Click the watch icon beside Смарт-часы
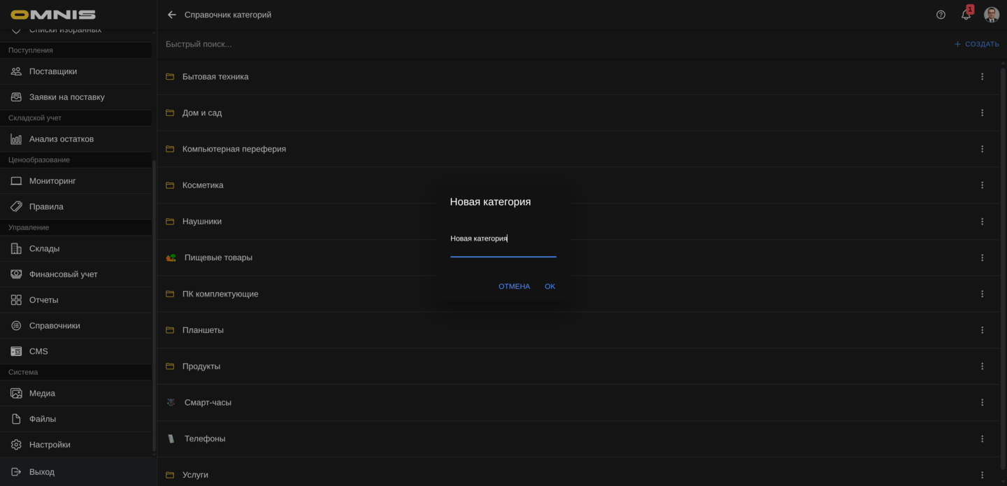Screen dimensions: 1007x486 click(x=170, y=402)
